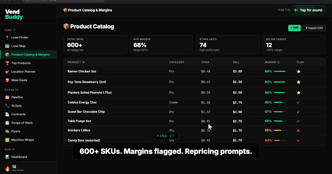Click the target icon beside Location Planner
This screenshot has height=174, width=332.
(7, 72)
